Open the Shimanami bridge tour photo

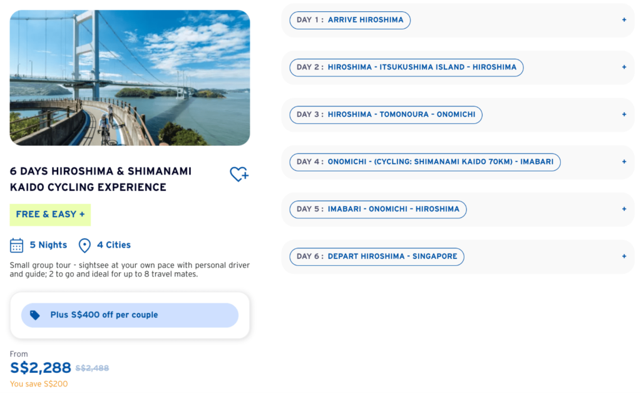click(130, 78)
